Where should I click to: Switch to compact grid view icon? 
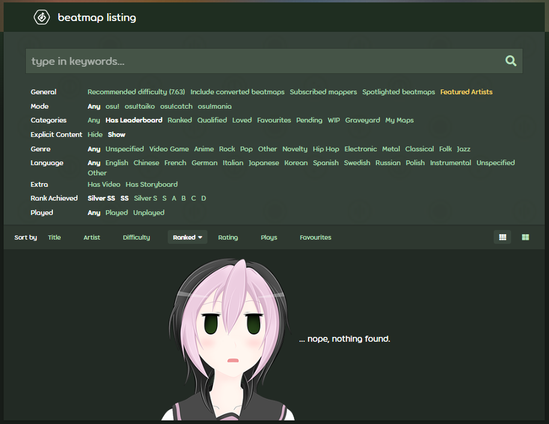pos(502,237)
